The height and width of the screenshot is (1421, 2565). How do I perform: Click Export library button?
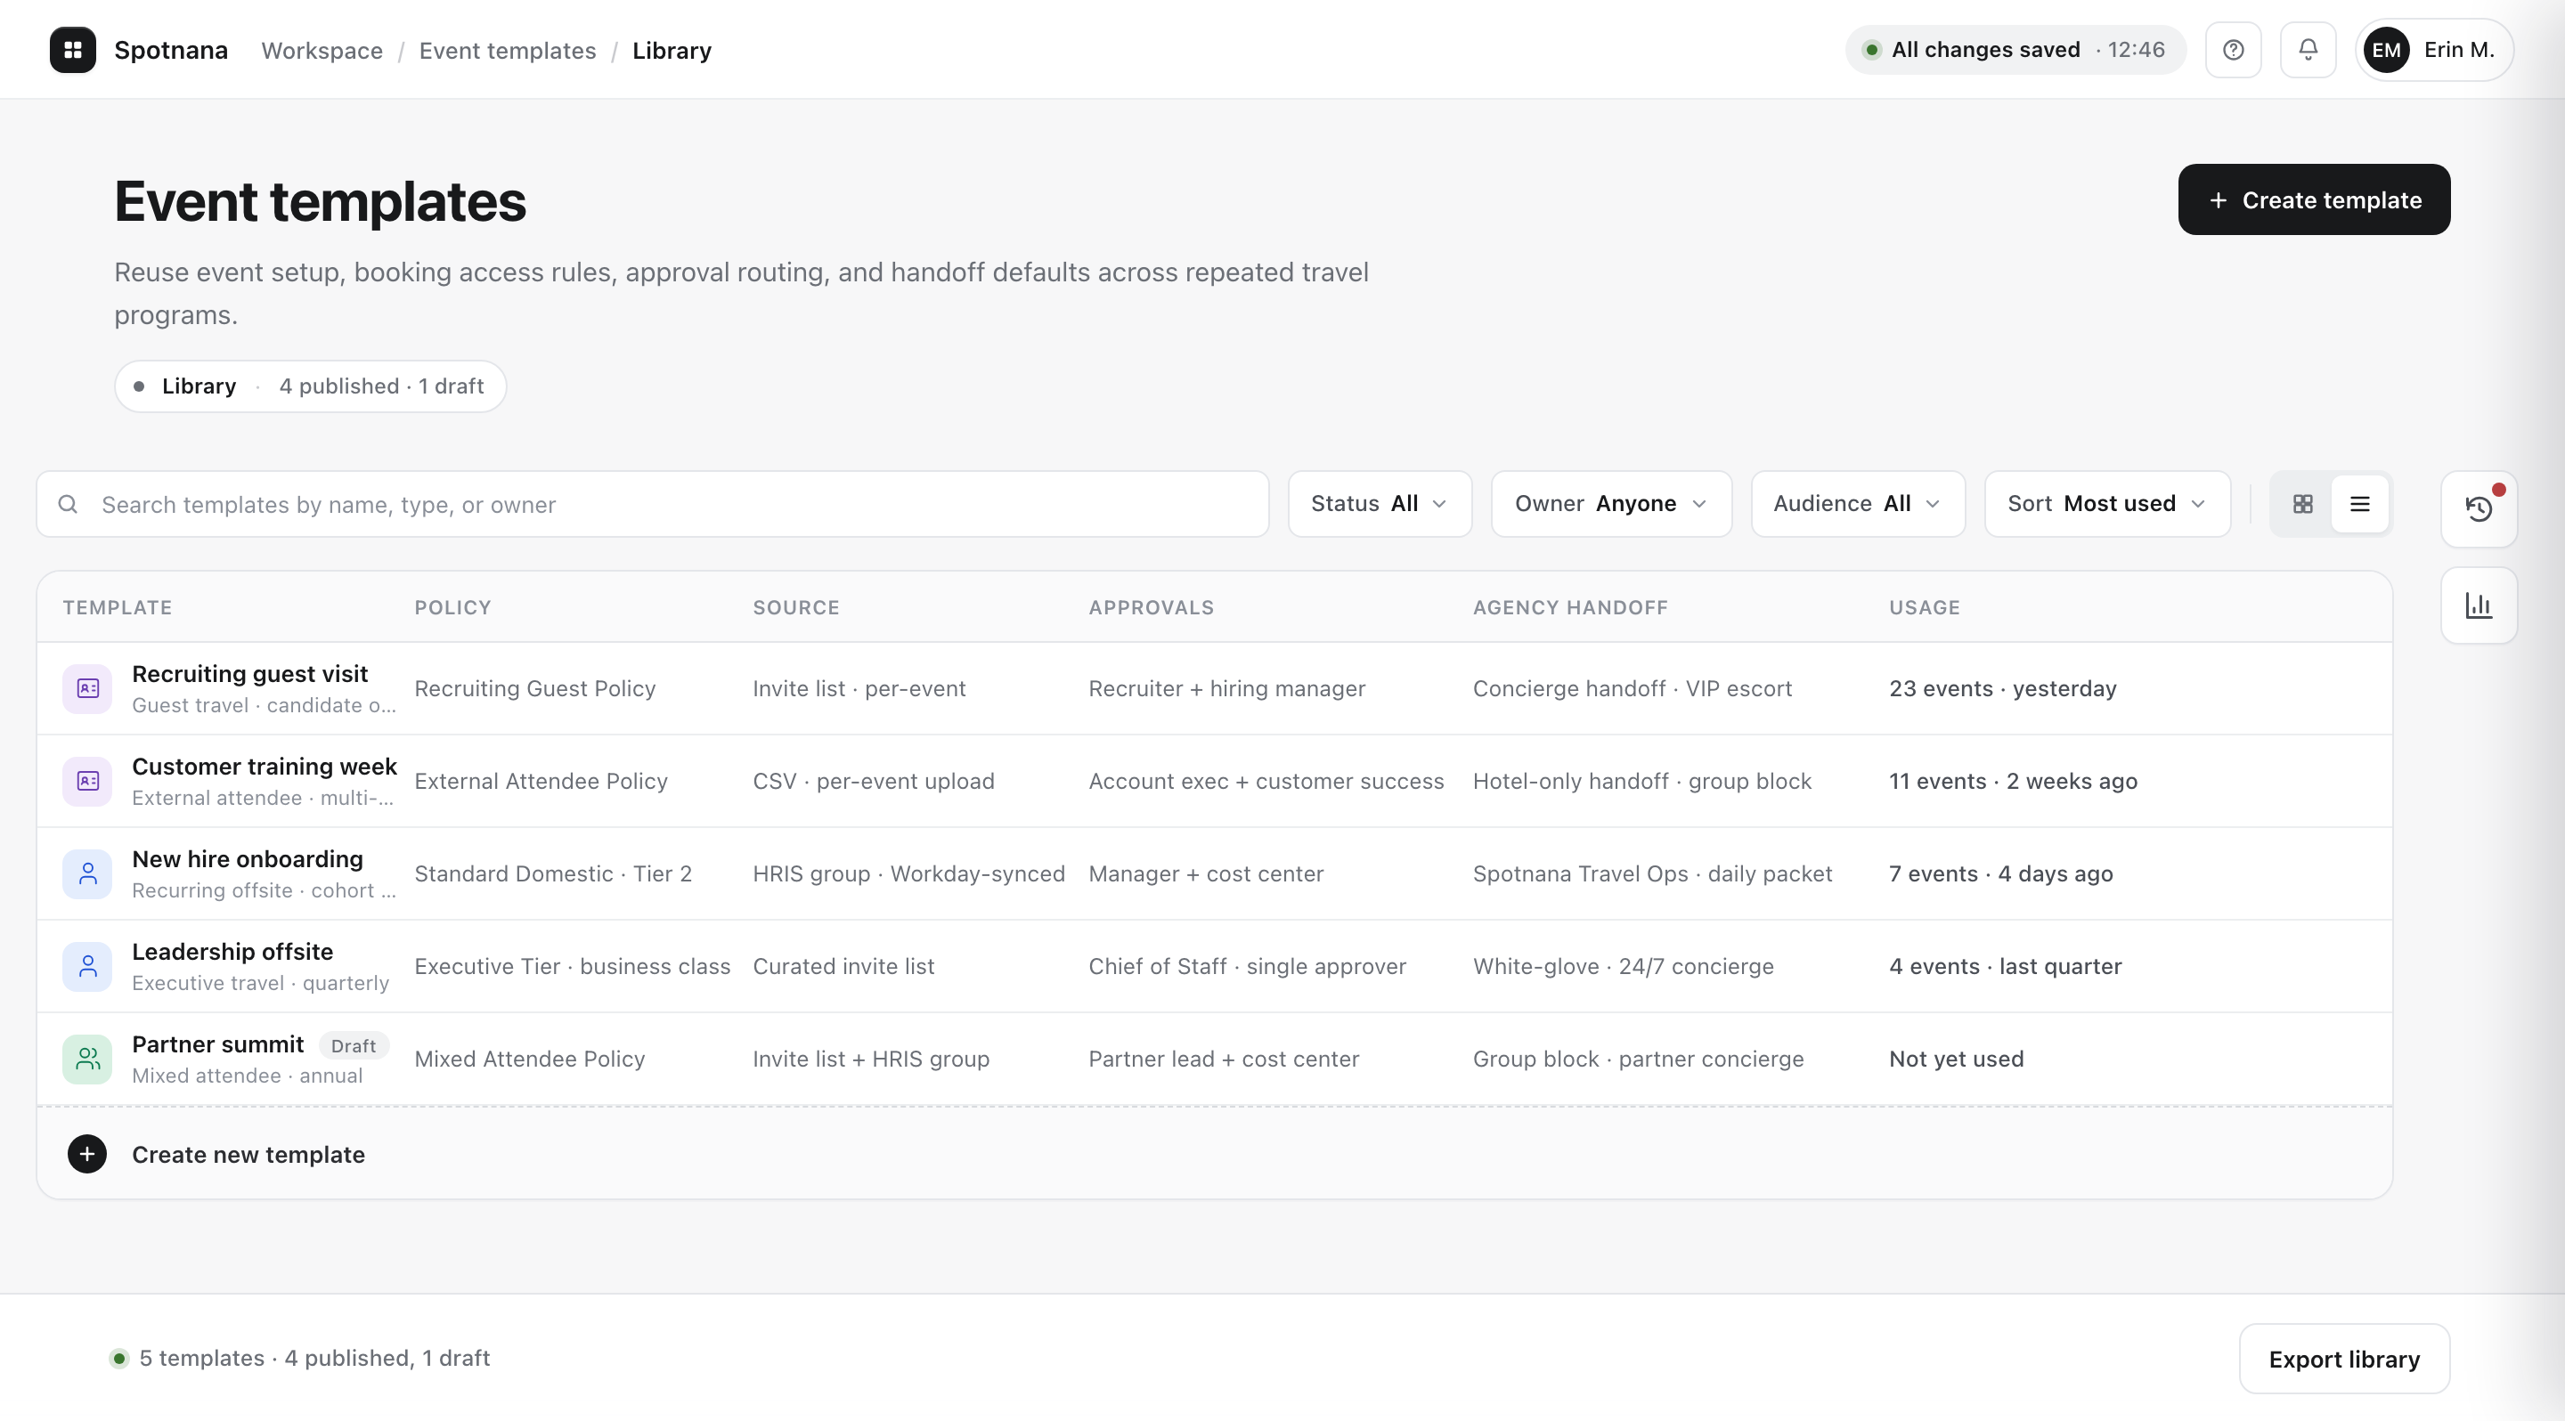tap(2345, 1360)
